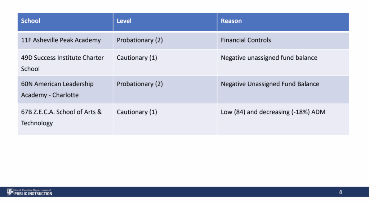Image resolution: width=369 pixels, height=204 pixels.
Task: Select the Level column header
Action: tap(124, 21)
